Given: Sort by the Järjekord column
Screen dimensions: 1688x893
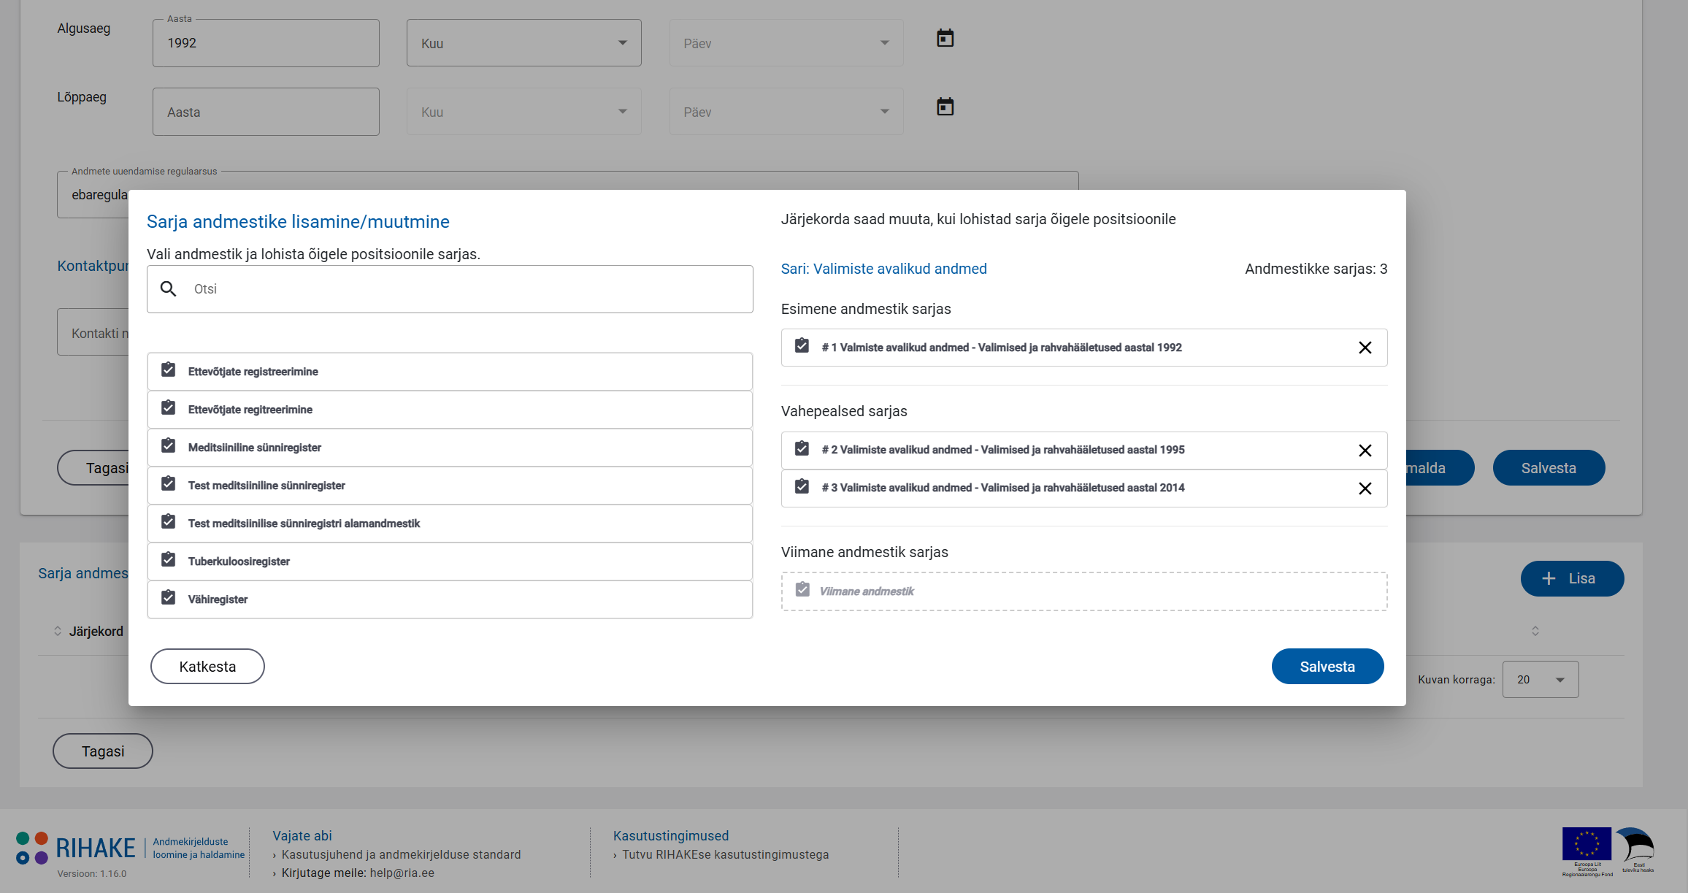Looking at the screenshot, I should [x=95, y=632].
